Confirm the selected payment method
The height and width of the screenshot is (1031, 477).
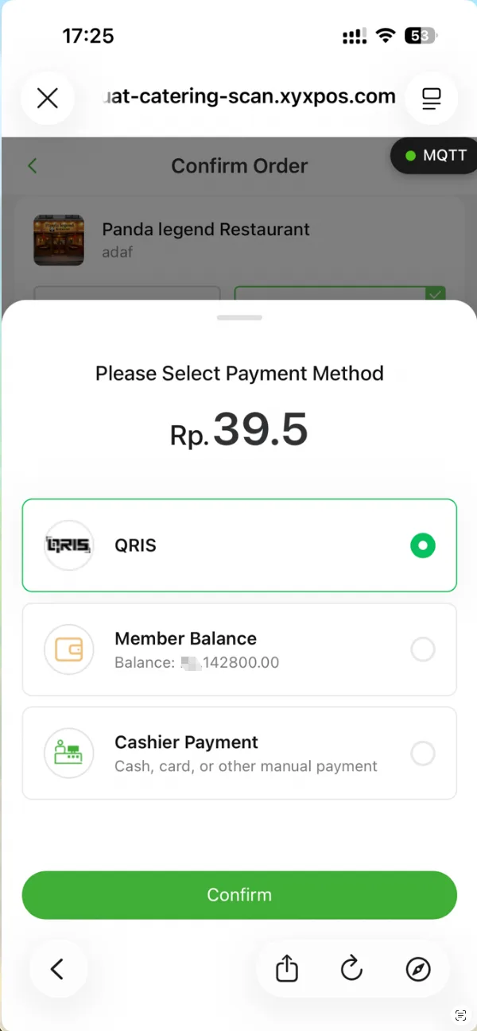pyautogui.click(x=239, y=895)
